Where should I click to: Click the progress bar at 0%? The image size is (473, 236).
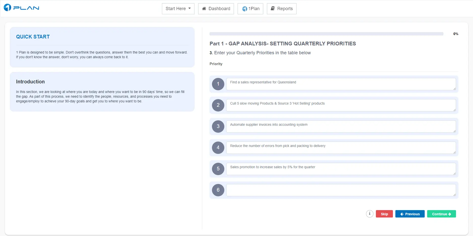(326, 34)
